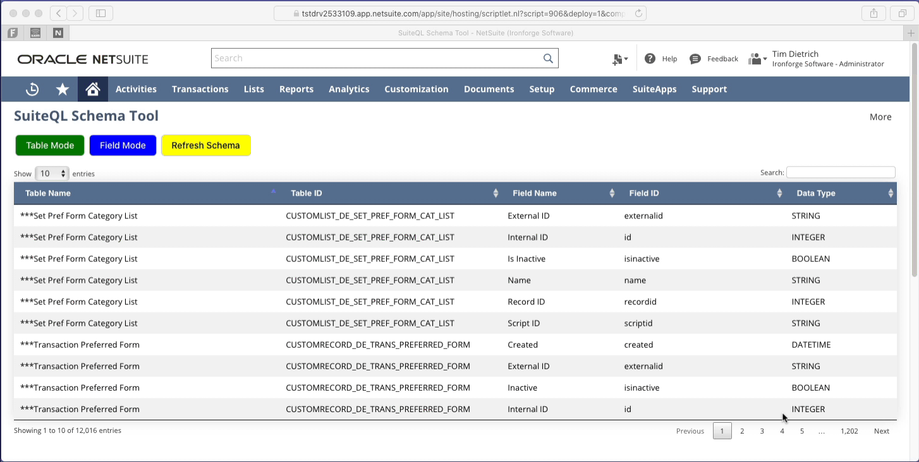The width and height of the screenshot is (919, 462).
Task: Toggle sorting on the Field Name column
Action: pyautogui.click(x=611, y=193)
